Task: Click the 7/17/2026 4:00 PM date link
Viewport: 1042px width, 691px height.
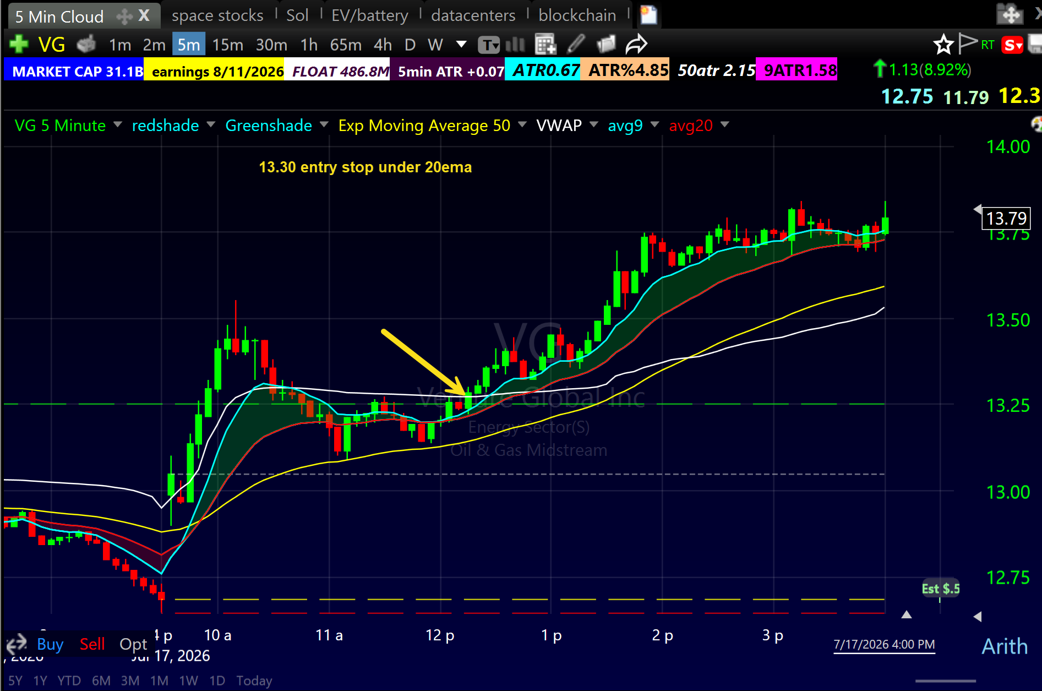Action: (x=884, y=644)
